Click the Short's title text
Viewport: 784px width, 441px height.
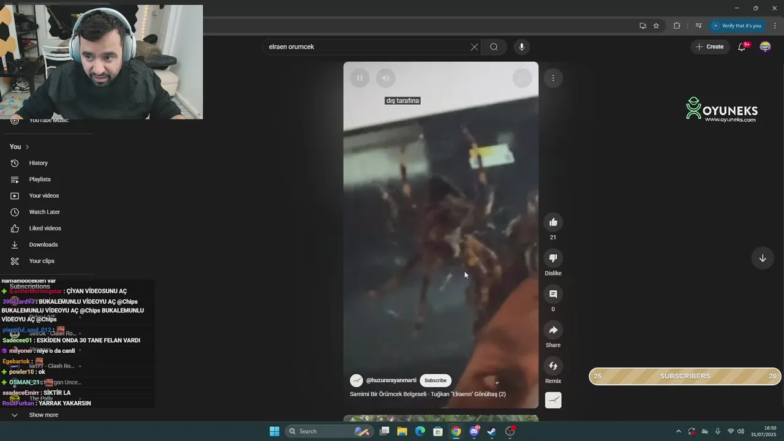[x=428, y=394]
